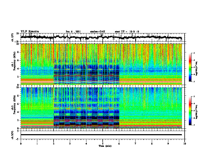
Task: Click the "-5" tick on the ch.3(V) axis
Action: click(18, 139)
